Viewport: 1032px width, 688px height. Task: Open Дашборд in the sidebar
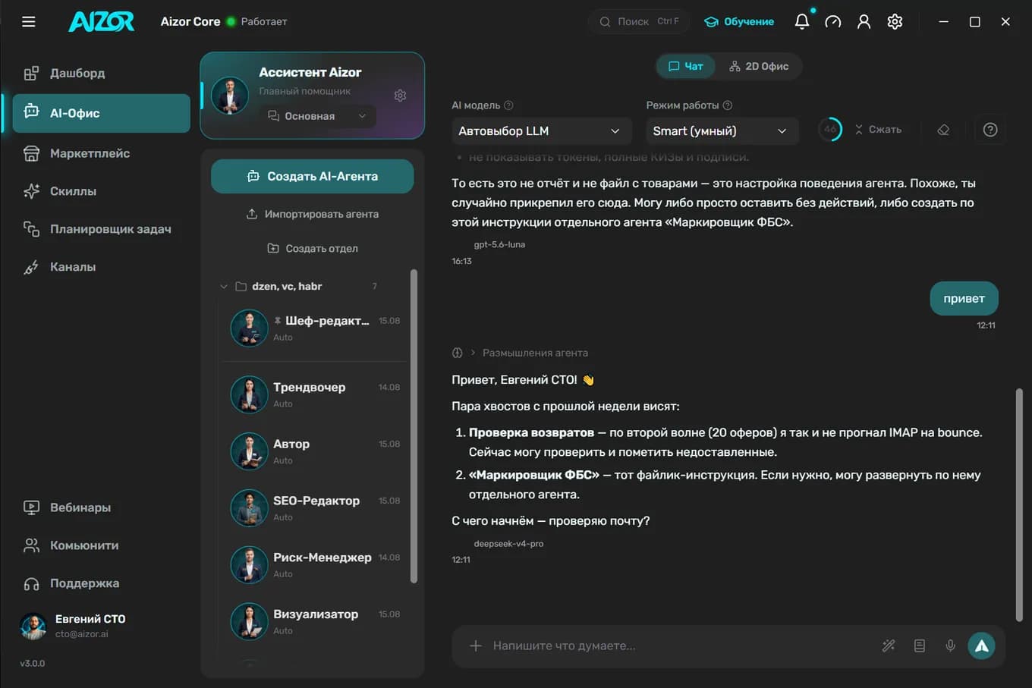point(101,73)
